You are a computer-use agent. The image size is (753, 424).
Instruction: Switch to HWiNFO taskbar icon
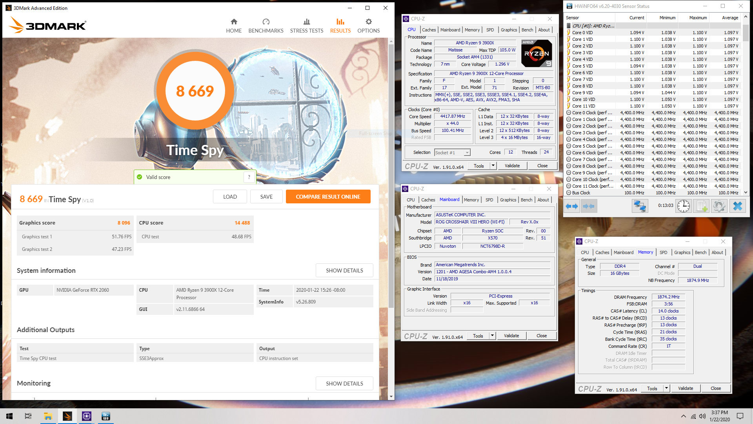(x=105, y=416)
